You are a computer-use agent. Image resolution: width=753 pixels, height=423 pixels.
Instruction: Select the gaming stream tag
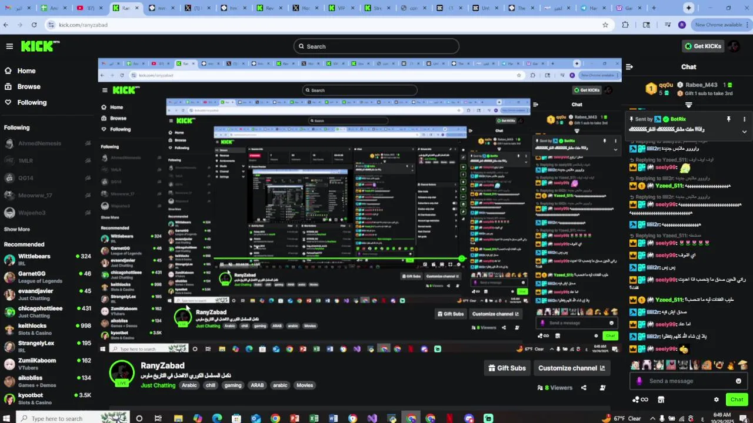pos(233,385)
